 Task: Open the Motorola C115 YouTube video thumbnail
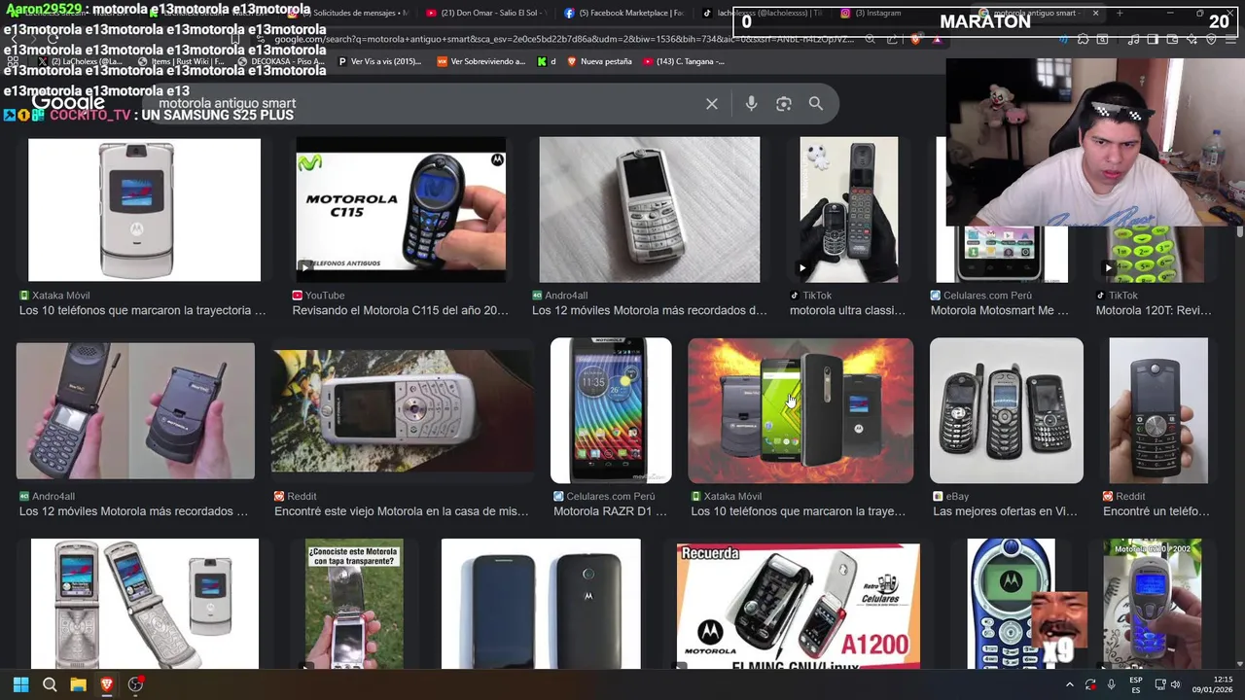[x=401, y=209]
